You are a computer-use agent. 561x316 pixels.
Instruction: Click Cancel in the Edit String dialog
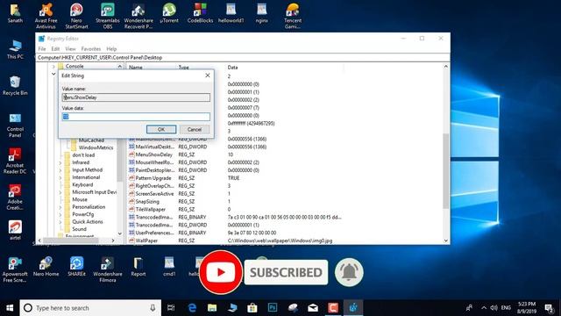195,129
